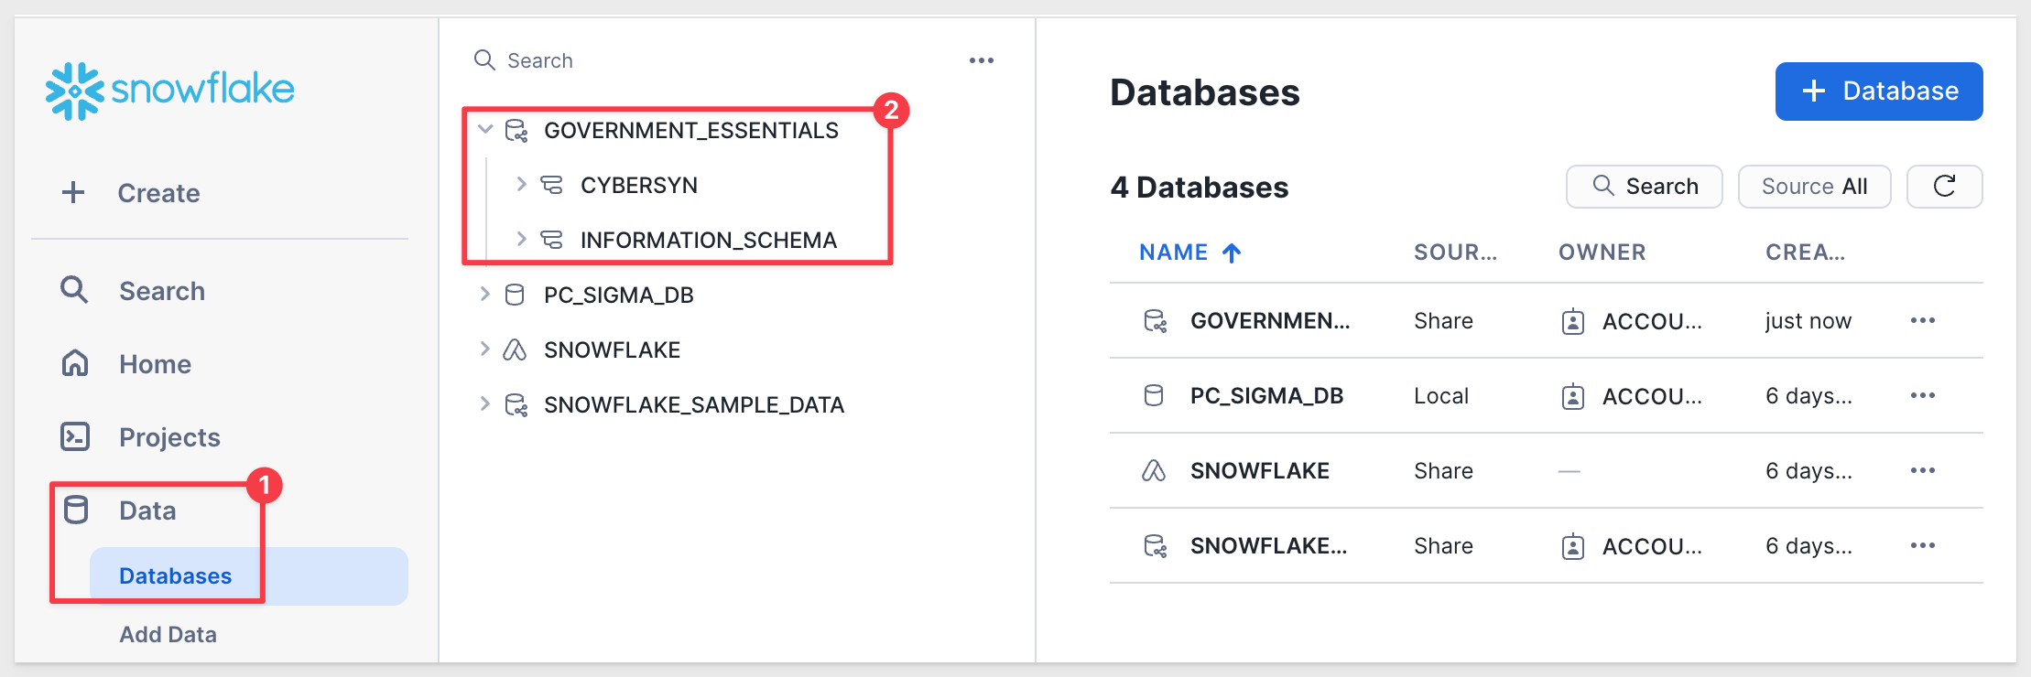2031x677 pixels.
Task: Click the Projects terminal icon
Action: tap(74, 436)
